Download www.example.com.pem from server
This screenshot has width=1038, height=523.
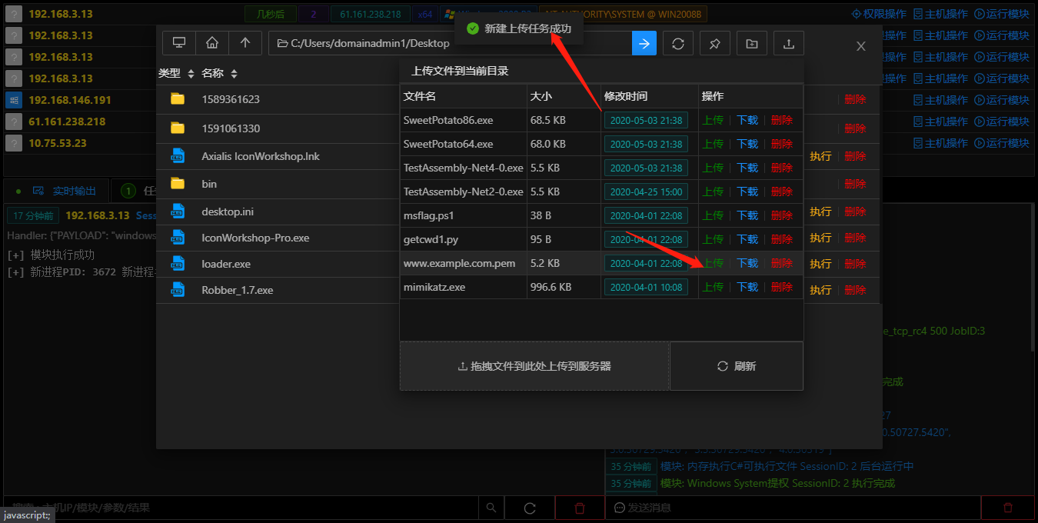[x=747, y=263]
